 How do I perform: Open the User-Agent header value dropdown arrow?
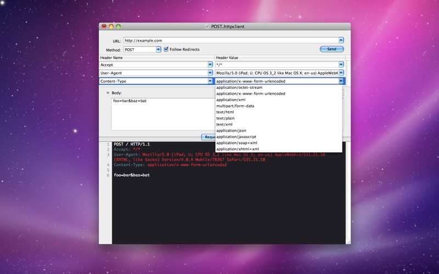341,73
